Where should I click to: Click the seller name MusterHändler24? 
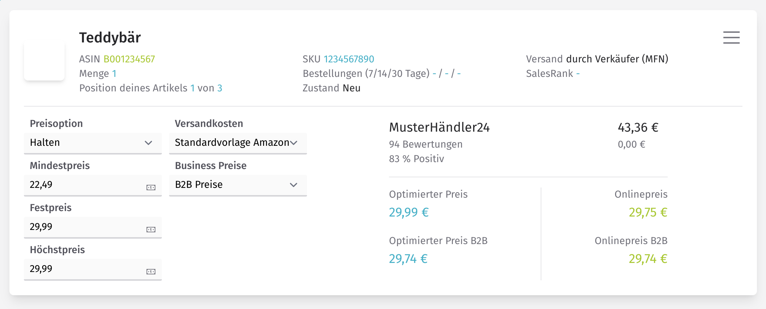point(439,128)
